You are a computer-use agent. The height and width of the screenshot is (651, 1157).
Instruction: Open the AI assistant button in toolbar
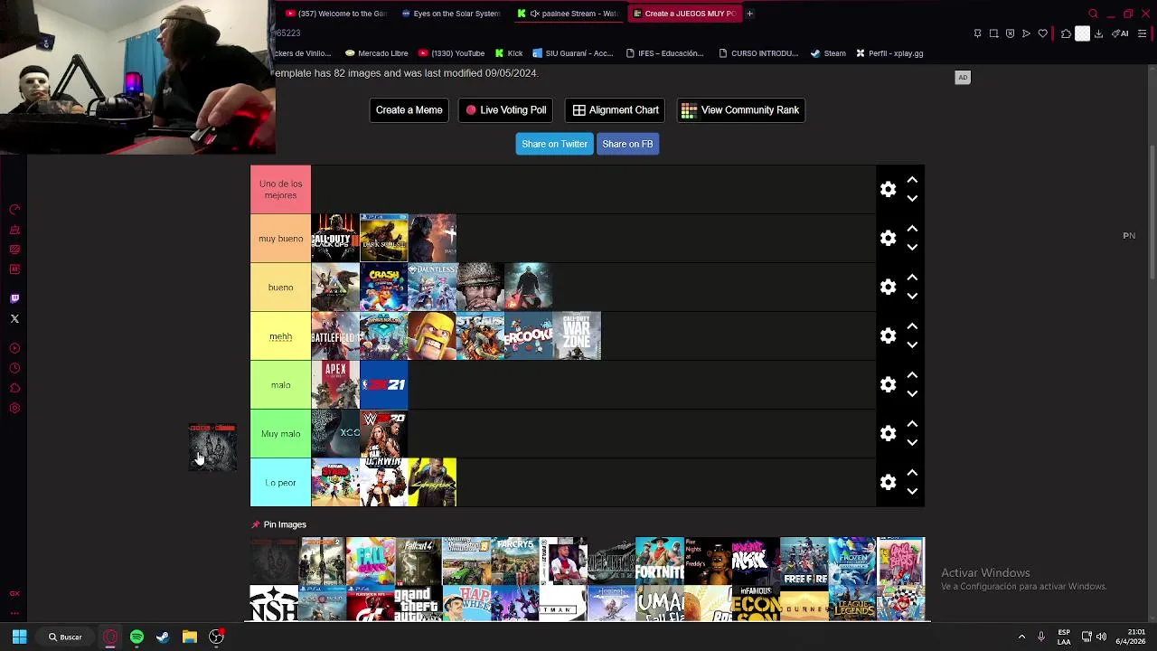pos(1120,33)
